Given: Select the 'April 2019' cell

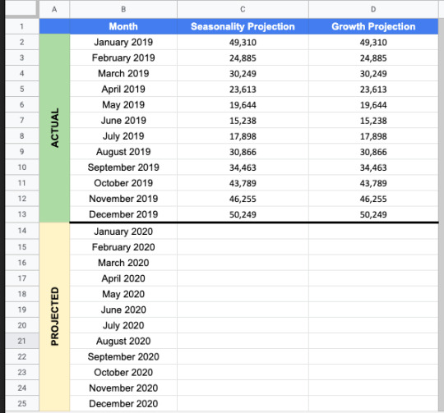Looking at the screenshot, I should [123, 89].
